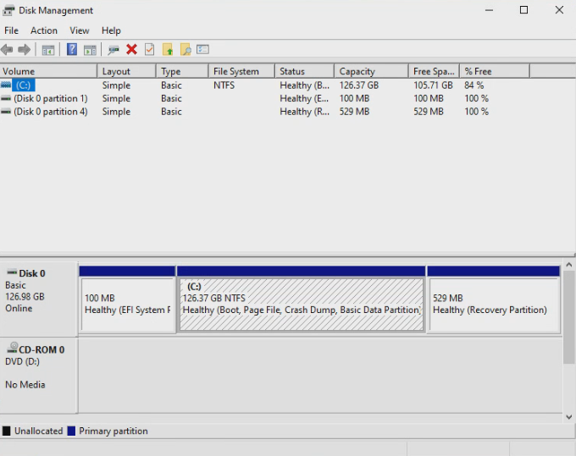Select the 100 MB EFI System partition block

click(x=127, y=299)
